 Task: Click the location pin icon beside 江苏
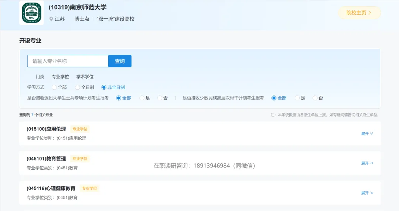[x=51, y=19]
